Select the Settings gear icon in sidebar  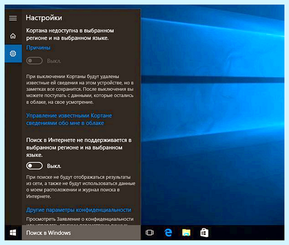pos(13,54)
